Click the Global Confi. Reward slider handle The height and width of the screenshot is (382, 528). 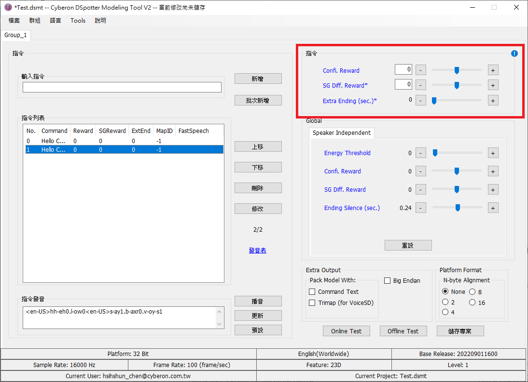tap(457, 171)
